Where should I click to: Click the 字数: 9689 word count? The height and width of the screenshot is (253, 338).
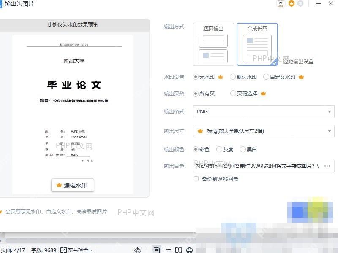(x=44, y=250)
